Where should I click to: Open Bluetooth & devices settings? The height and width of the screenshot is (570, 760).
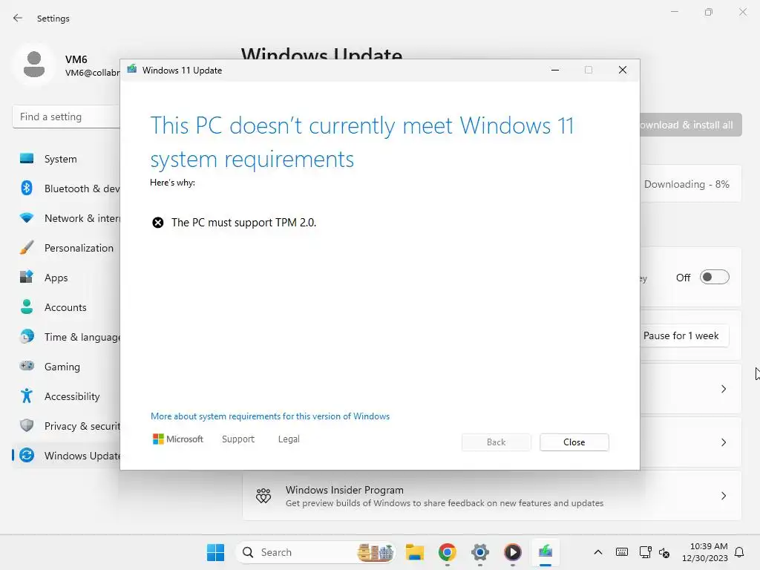pos(68,189)
